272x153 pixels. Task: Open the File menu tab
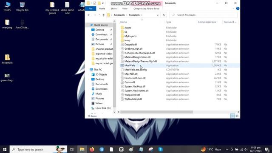tap(91, 8)
